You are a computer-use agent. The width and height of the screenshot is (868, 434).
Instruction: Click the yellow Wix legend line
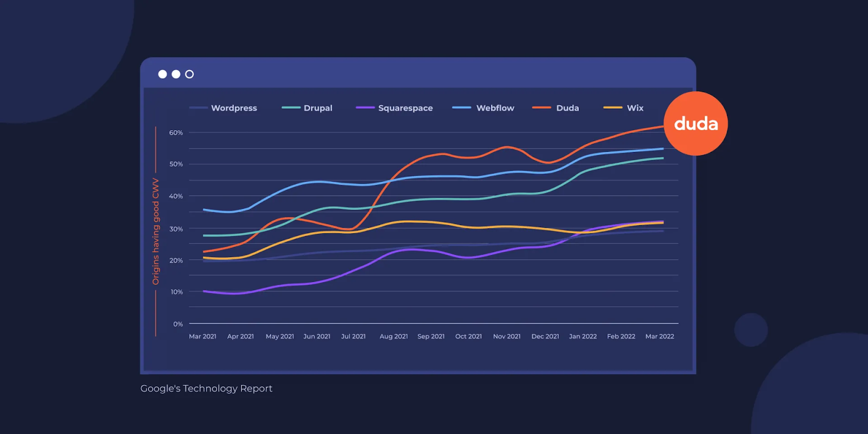click(612, 108)
